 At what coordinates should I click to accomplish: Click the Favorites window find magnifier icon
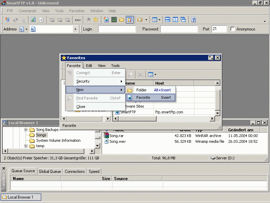(x=130, y=74)
